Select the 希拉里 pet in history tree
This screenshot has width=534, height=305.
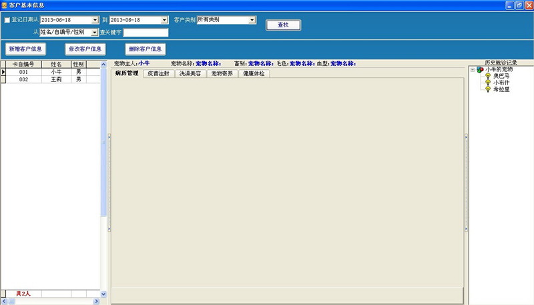click(501, 89)
